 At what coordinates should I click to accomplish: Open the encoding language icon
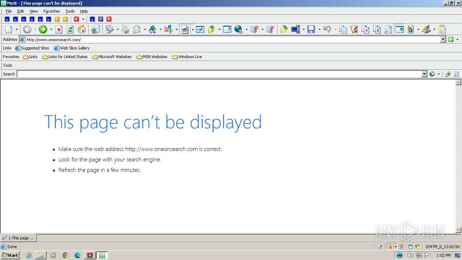[x=168, y=29]
